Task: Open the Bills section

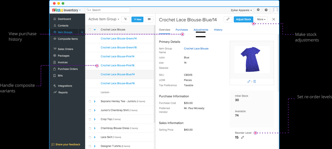Action: click(x=60, y=76)
